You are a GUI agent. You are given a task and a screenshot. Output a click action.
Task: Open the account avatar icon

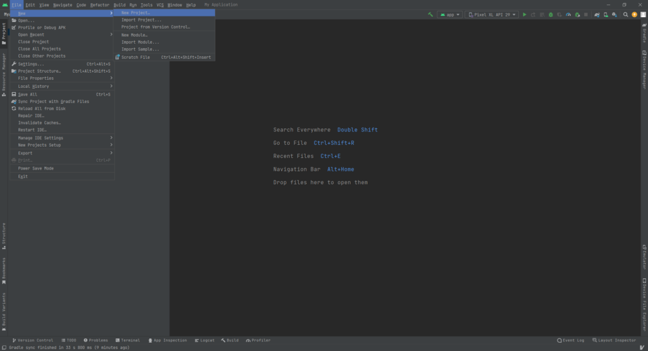tap(643, 15)
